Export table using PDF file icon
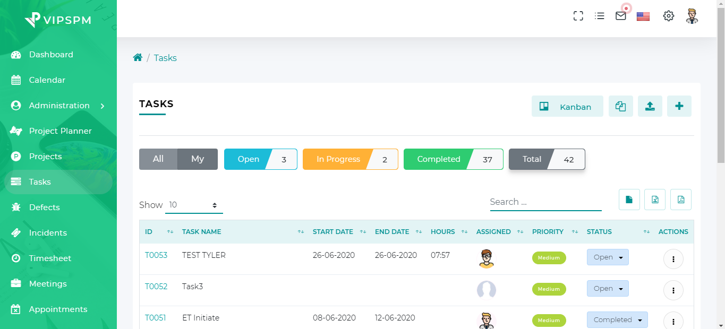 [681, 200]
